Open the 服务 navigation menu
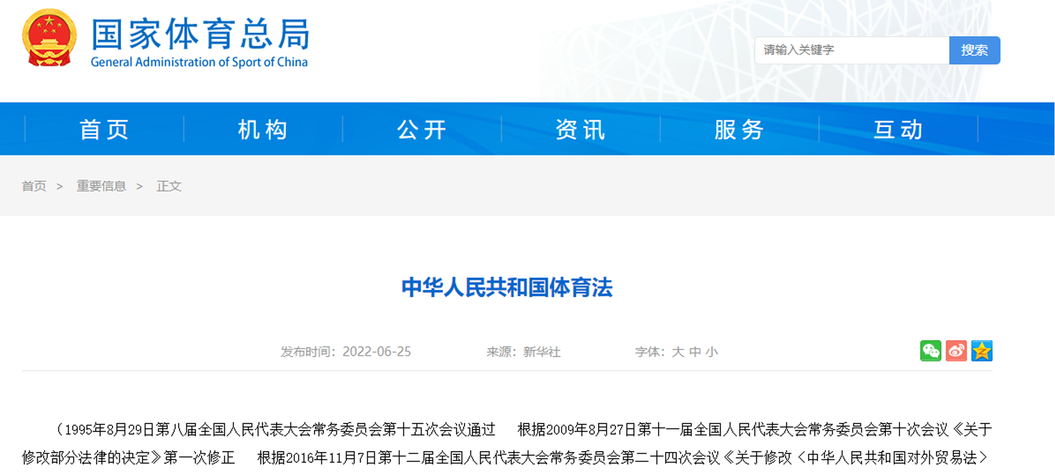This screenshot has height=474, width=1055. click(739, 129)
